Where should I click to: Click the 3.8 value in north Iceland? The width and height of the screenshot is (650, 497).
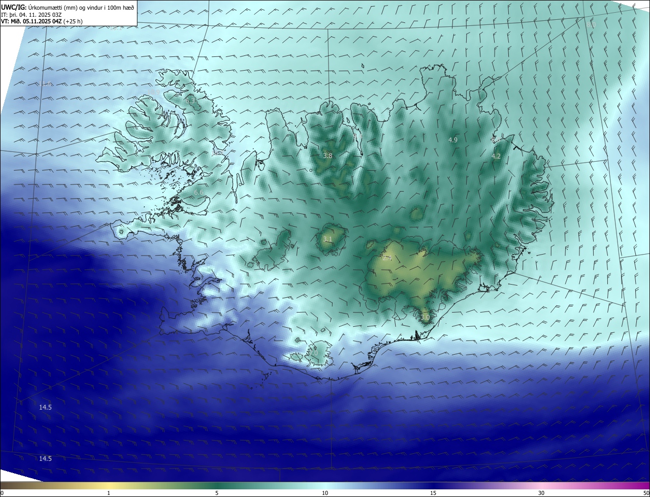(x=328, y=156)
